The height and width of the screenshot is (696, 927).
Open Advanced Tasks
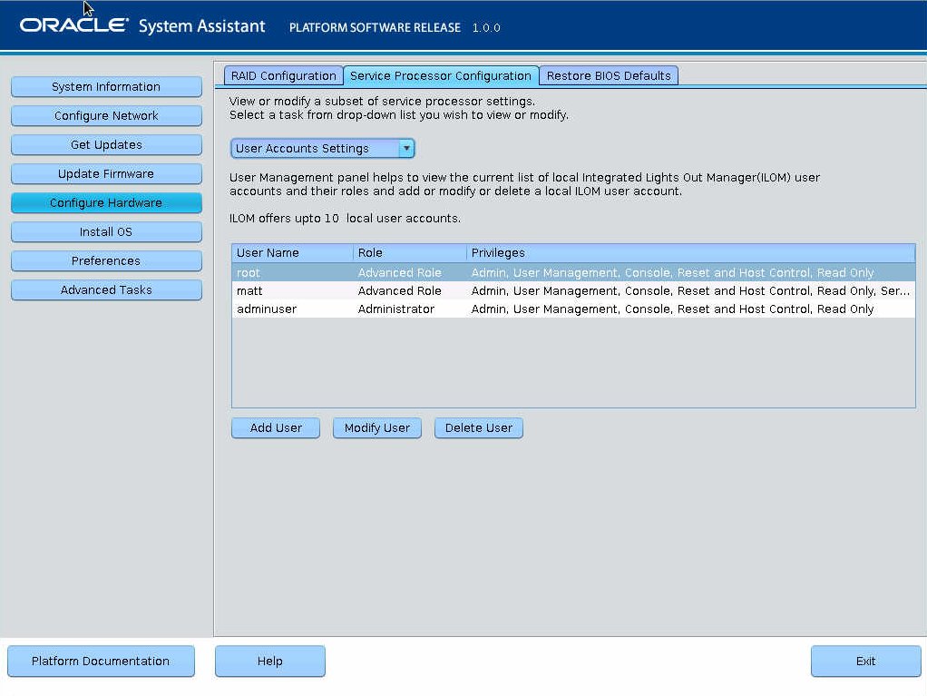point(106,289)
